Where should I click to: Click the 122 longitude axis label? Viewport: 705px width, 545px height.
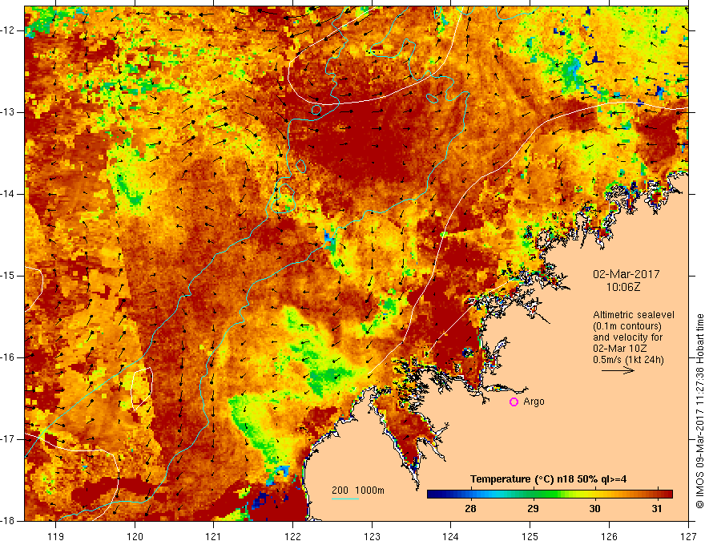click(x=292, y=536)
